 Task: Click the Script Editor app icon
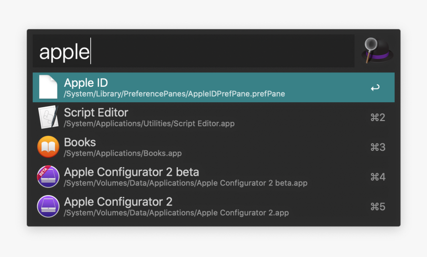point(48,117)
